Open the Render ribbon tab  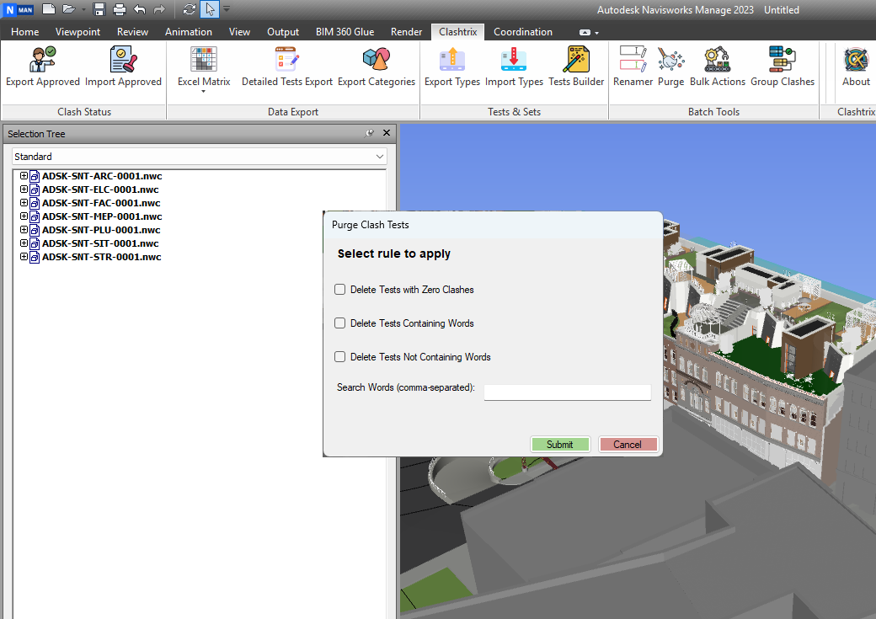pyautogui.click(x=406, y=32)
